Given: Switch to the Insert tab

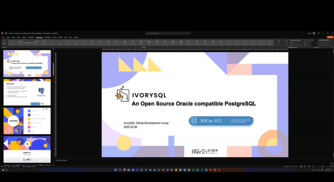Looking at the screenshot, I should pos(14,37).
